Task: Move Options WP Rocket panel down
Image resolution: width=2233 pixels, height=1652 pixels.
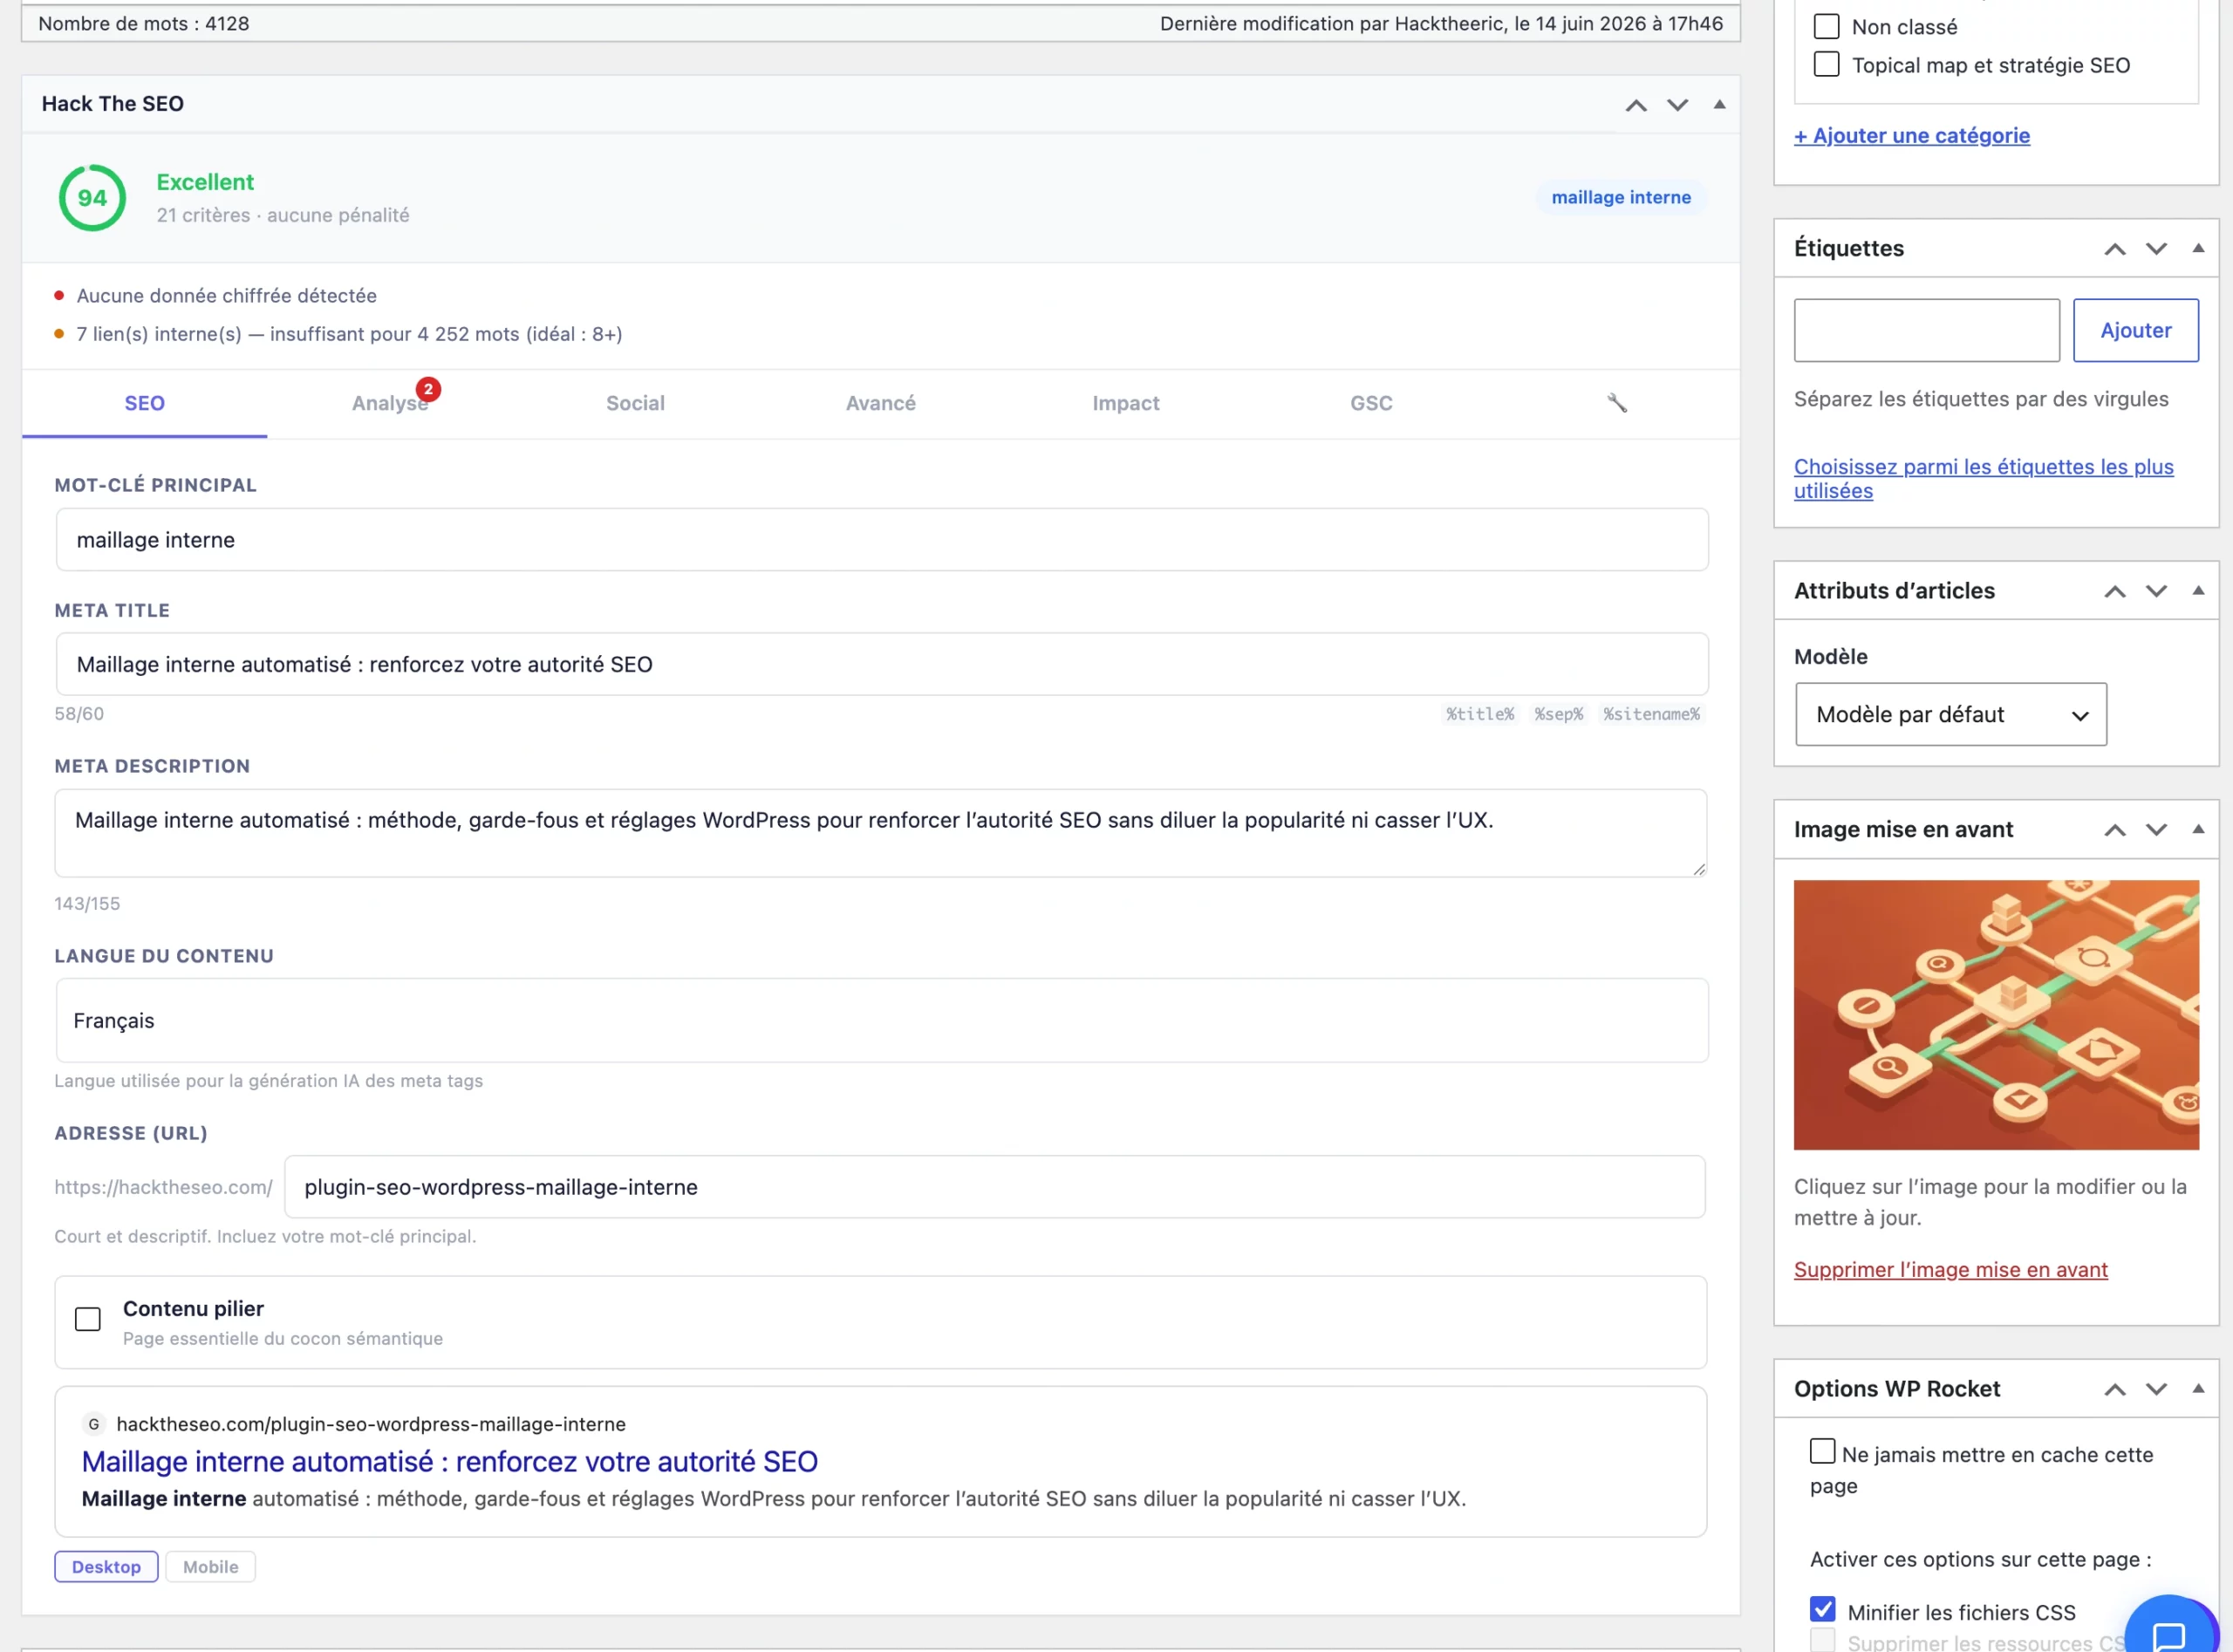Action: tap(2157, 1389)
